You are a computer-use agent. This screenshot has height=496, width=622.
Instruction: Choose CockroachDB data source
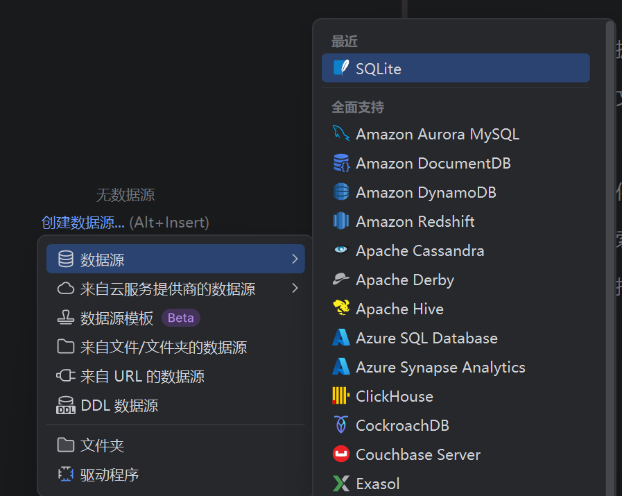coord(456,425)
